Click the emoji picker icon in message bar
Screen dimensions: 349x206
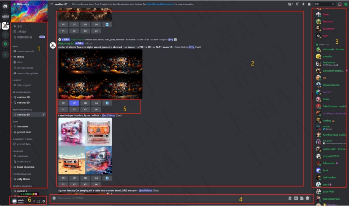[308, 199]
